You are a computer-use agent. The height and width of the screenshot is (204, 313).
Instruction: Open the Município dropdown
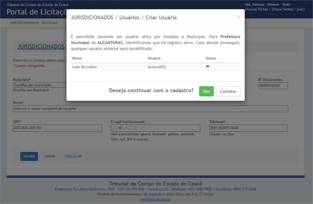point(40,85)
